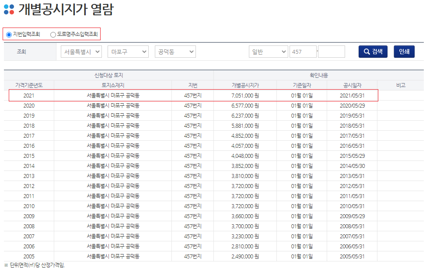Click the date 2014/05/30
Image resolution: width=426 pixels, height=275 pixels.
[x=352, y=166]
